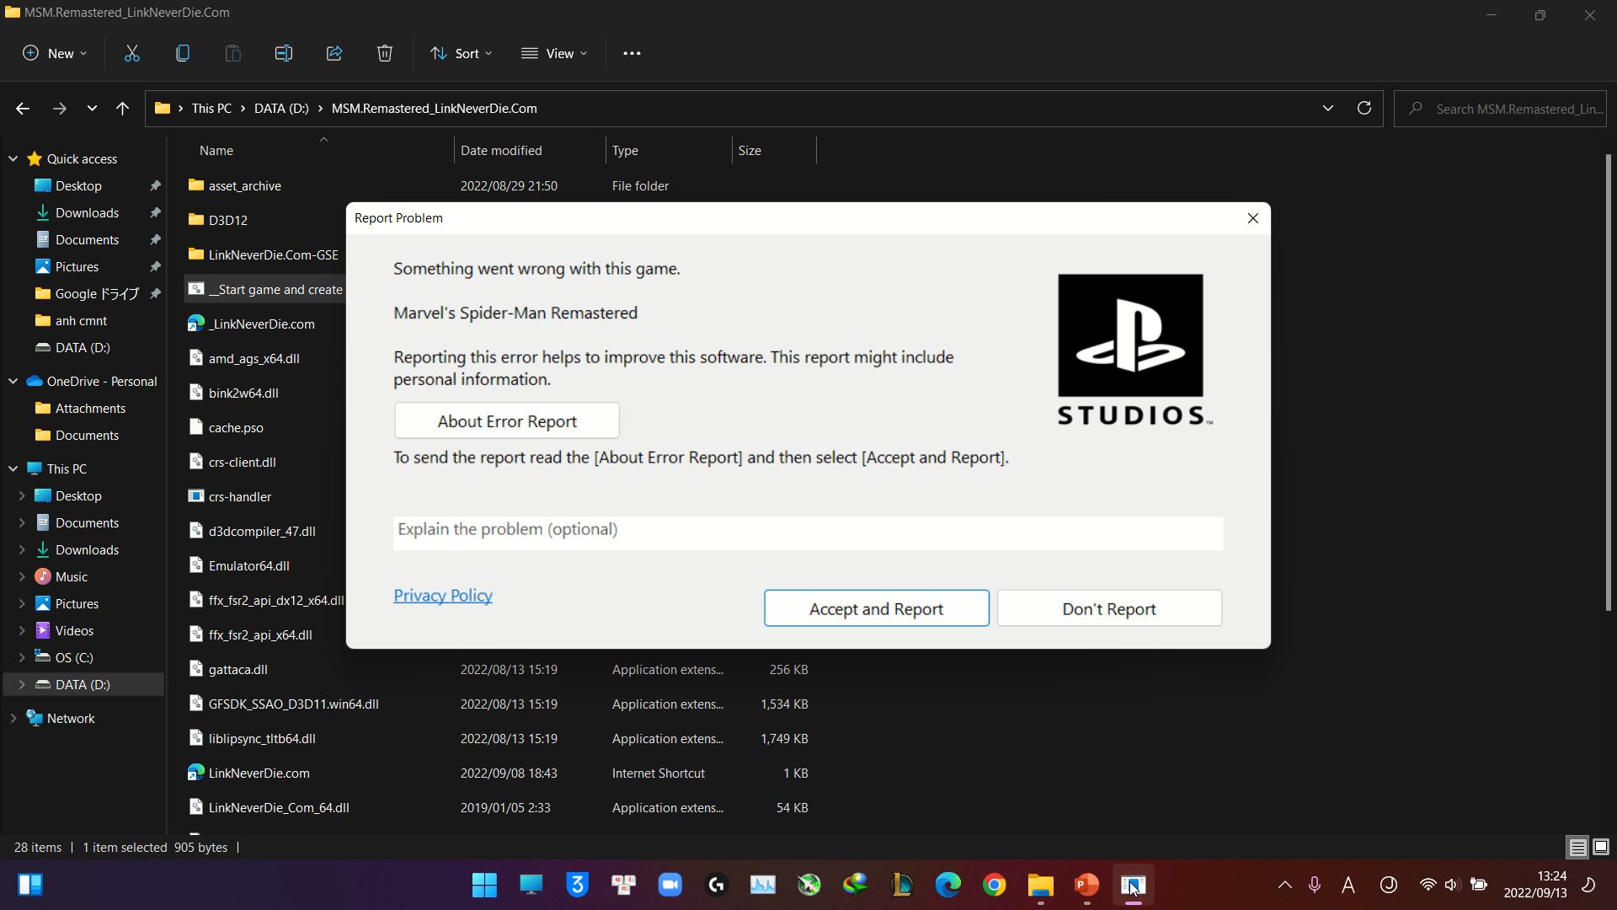Select the asset_archive folder
Viewport: 1617px width, 910px height.
pyautogui.click(x=244, y=185)
